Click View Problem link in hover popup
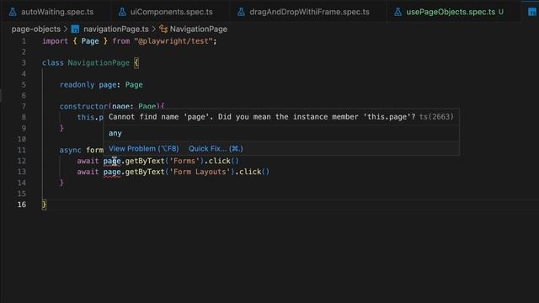 click(x=144, y=149)
